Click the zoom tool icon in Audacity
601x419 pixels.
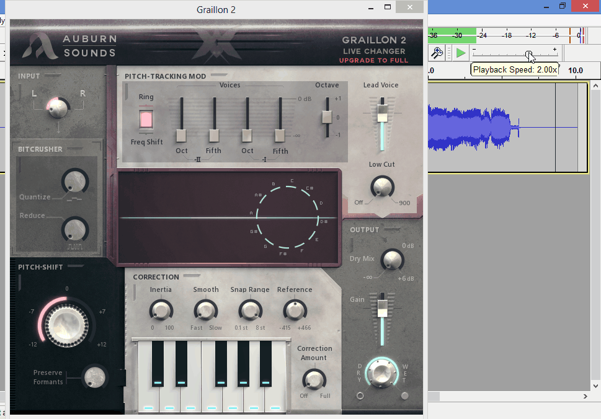point(437,53)
